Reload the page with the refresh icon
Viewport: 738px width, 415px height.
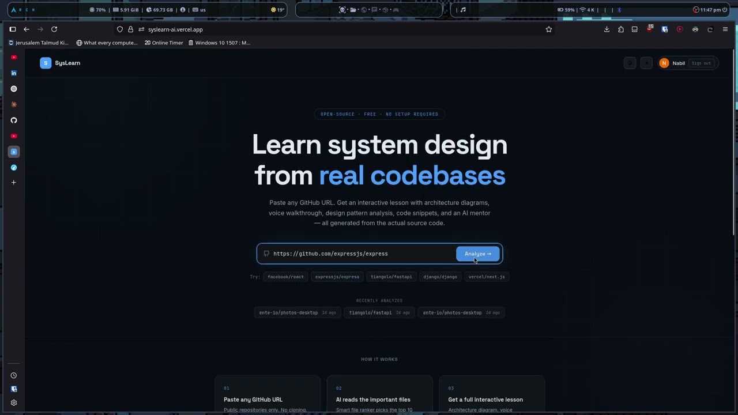click(x=54, y=29)
